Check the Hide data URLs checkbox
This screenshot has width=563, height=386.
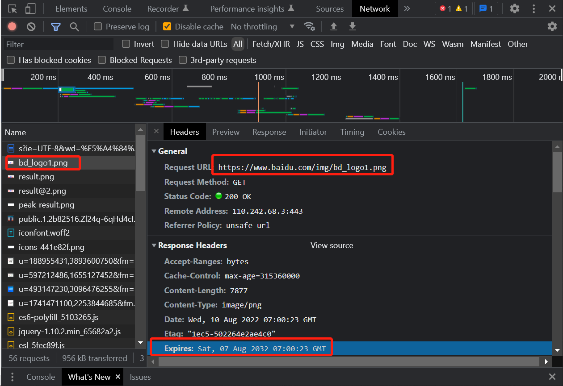[x=165, y=44]
